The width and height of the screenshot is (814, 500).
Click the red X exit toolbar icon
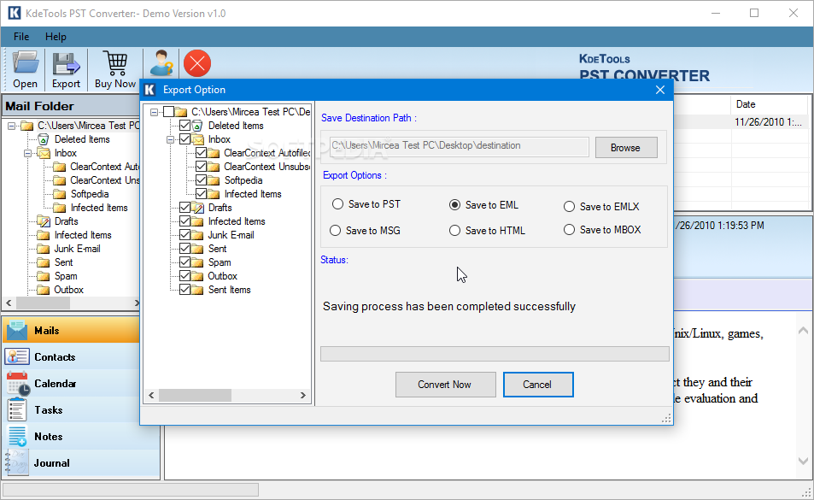197,63
